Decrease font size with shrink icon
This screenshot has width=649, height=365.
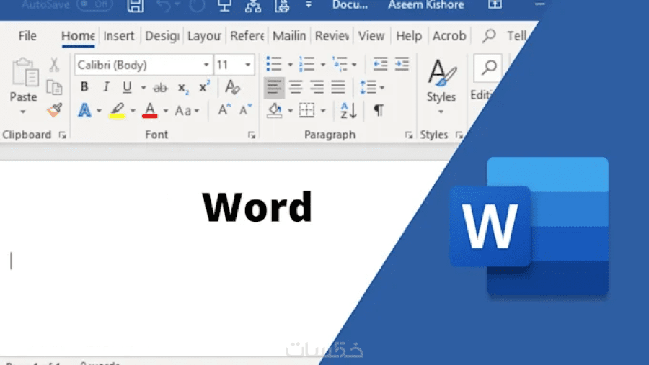click(x=245, y=110)
